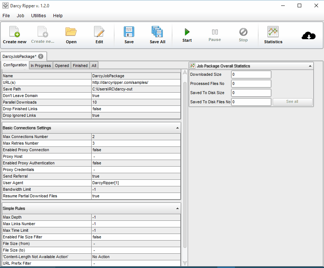The height and width of the screenshot is (268, 324).
Task: Collapse the Simple Rules section
Action: (x=177, y=208)
